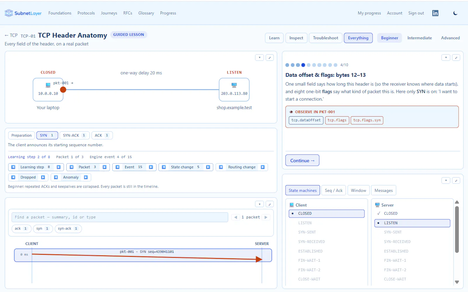
Task: Choose Intermediate difficulty level
Action: pos(419,38)
